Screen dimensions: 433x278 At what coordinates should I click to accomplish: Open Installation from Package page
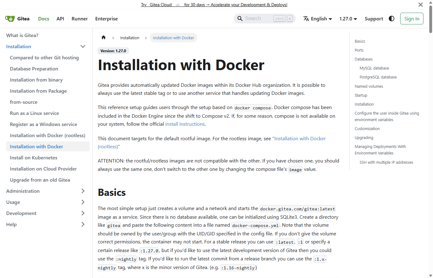click(x=38, y=91)
